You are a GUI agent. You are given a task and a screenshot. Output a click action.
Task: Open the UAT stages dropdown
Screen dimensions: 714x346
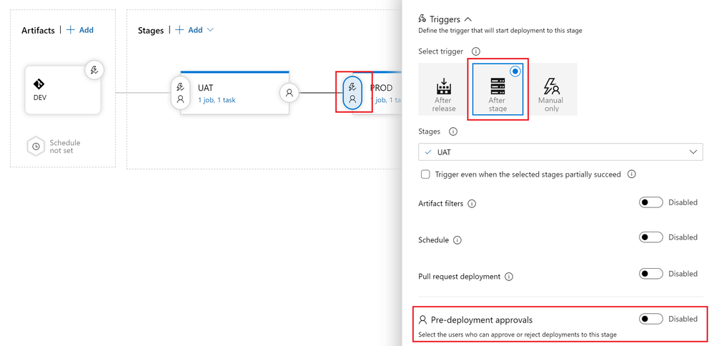coord(560,152)
